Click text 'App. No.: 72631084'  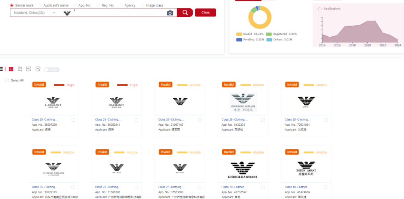[x=297, y=125]
